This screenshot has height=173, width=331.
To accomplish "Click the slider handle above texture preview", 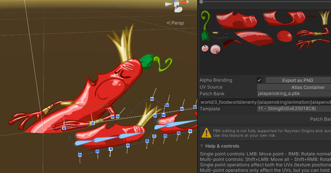I will click(x=201, y=2).
